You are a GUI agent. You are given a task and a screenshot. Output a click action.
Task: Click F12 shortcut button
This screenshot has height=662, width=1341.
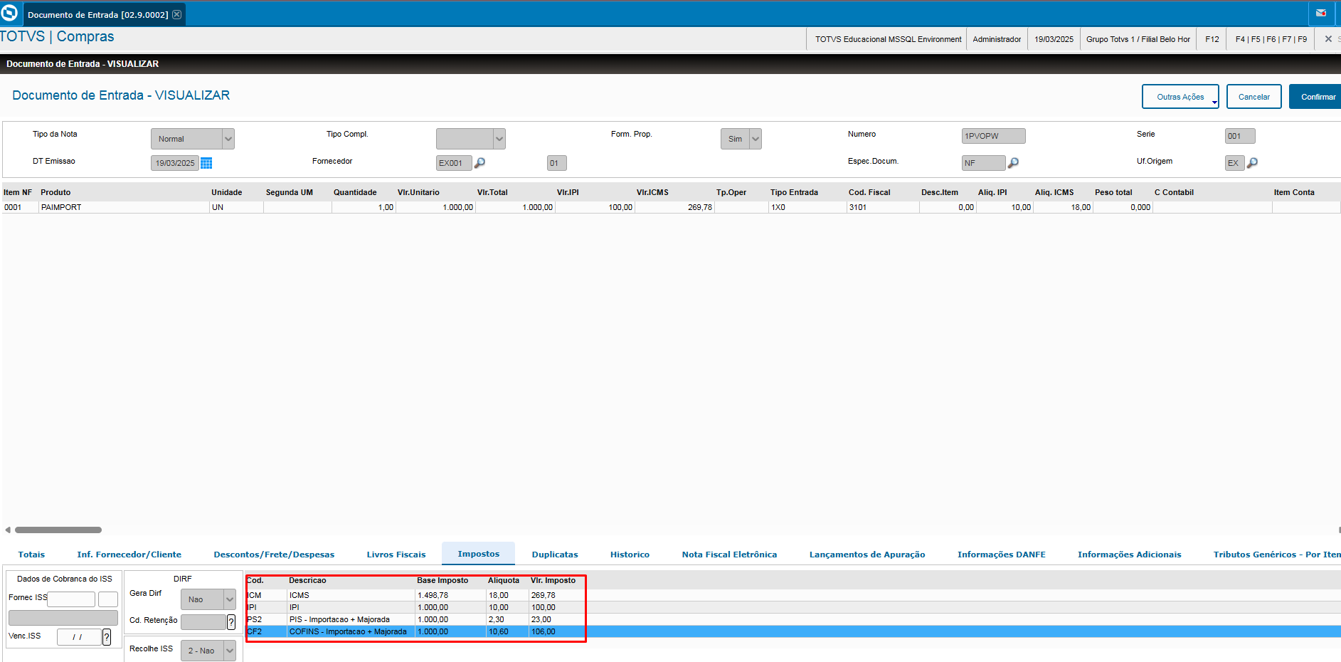[x=1212, y=39]
